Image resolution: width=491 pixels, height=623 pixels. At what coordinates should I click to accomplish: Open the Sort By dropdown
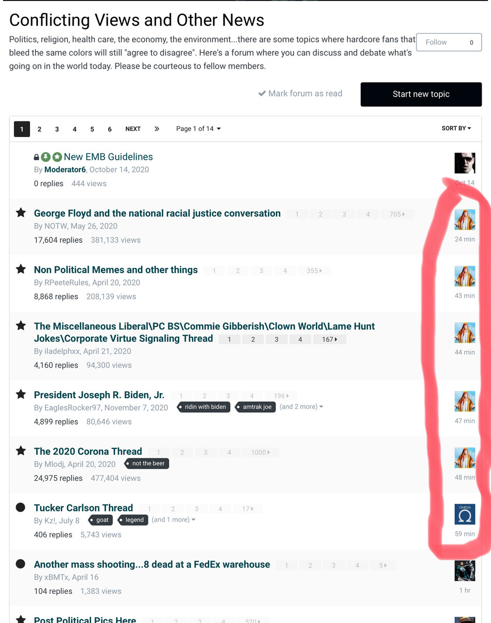456,128
